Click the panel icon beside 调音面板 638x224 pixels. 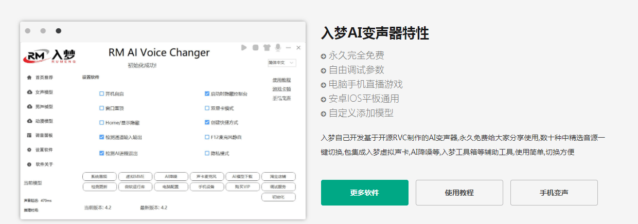point(29,135)
